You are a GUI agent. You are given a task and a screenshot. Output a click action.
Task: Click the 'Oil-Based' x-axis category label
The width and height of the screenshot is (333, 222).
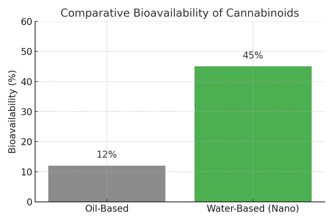click(107, 209)
